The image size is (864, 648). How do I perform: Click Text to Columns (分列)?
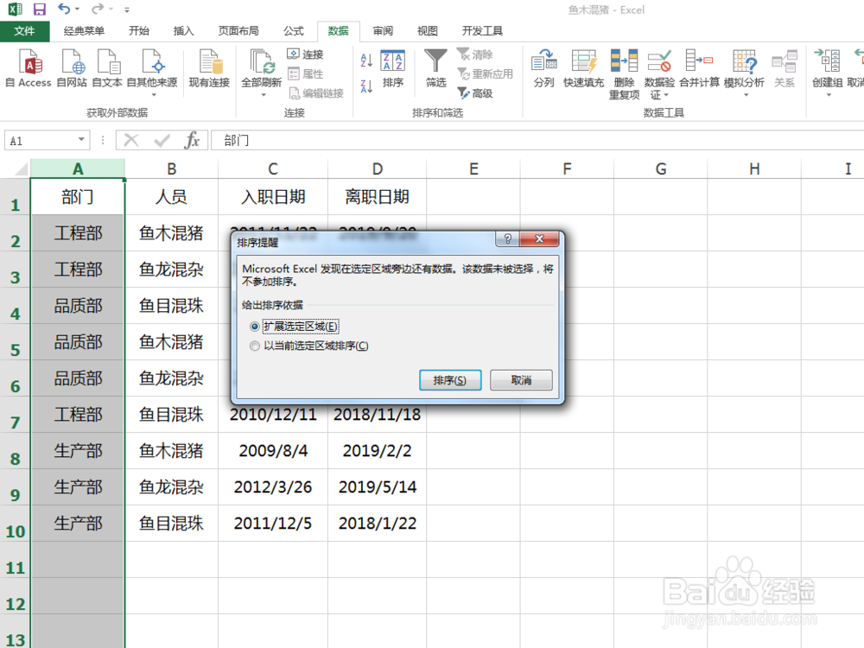tap(543, 68)
